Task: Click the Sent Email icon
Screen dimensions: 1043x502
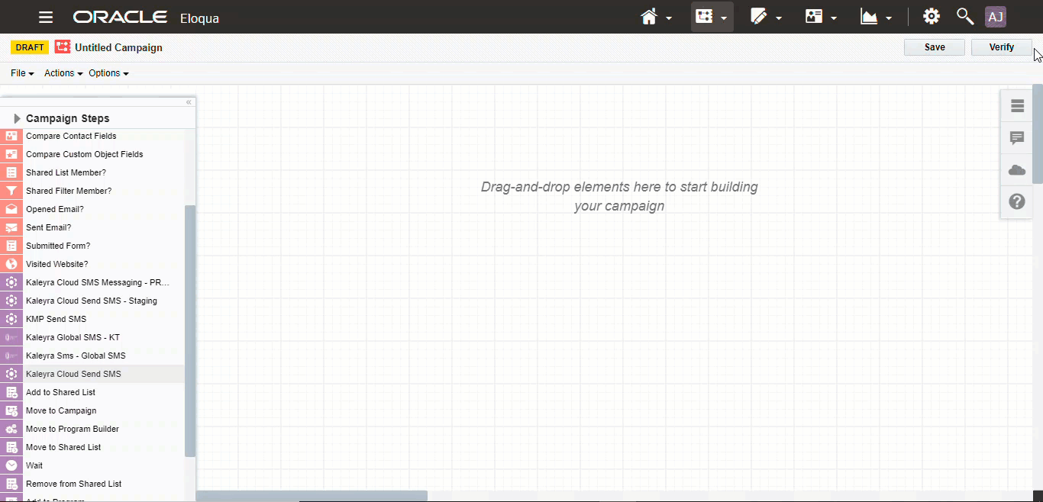Action: [11, 227]
